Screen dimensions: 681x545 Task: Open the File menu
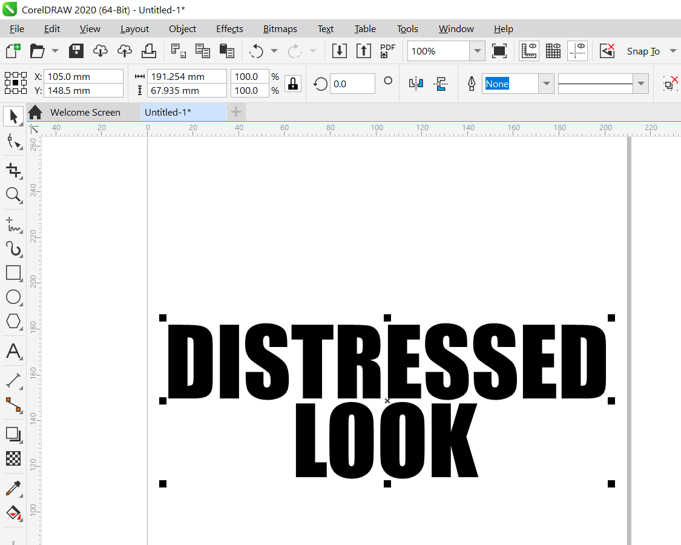tap(17, 28)
